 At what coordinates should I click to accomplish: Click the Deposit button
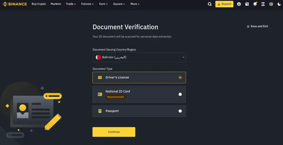coord(224,4)
